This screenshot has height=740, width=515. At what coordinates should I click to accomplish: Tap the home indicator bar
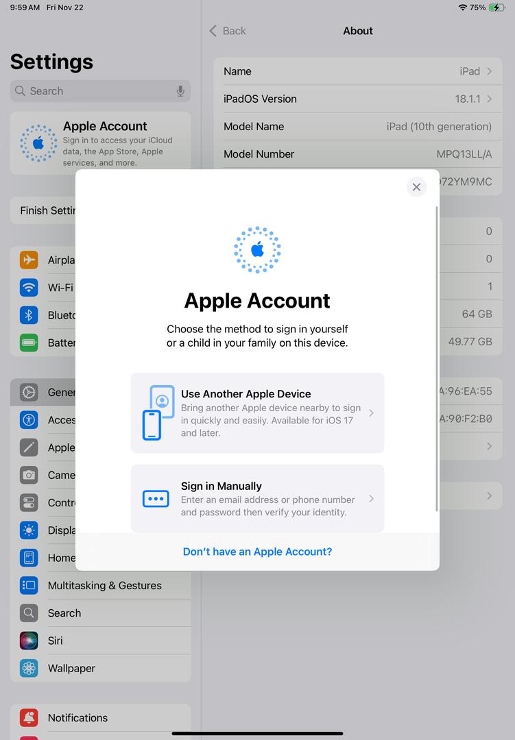click(x=258, y=733)
